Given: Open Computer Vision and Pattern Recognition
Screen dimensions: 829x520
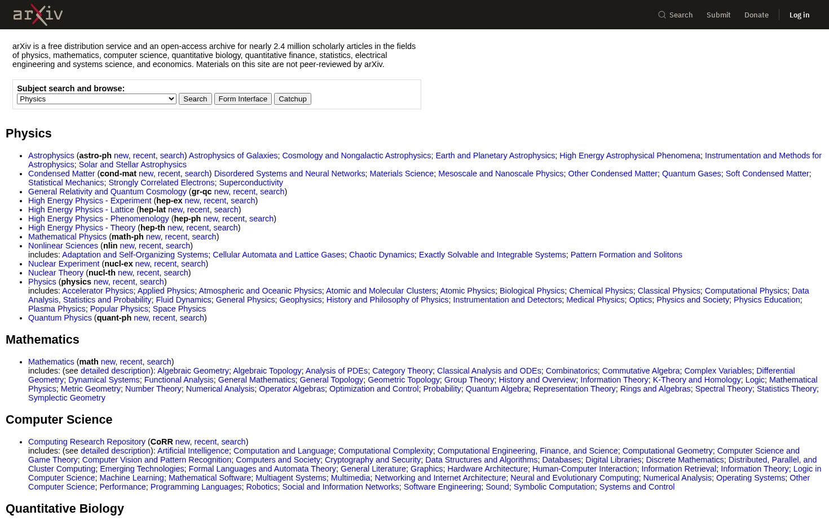Looking at the screenshot, I should (157, 460).
